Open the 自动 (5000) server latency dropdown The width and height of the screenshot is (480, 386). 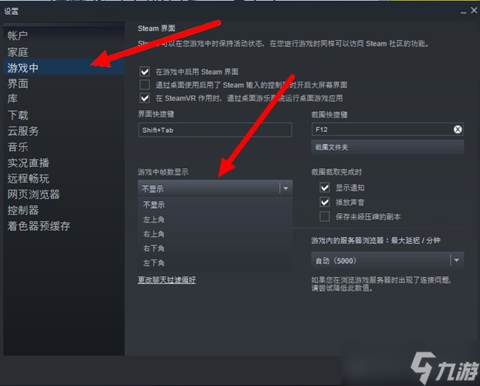coord(387,261)
